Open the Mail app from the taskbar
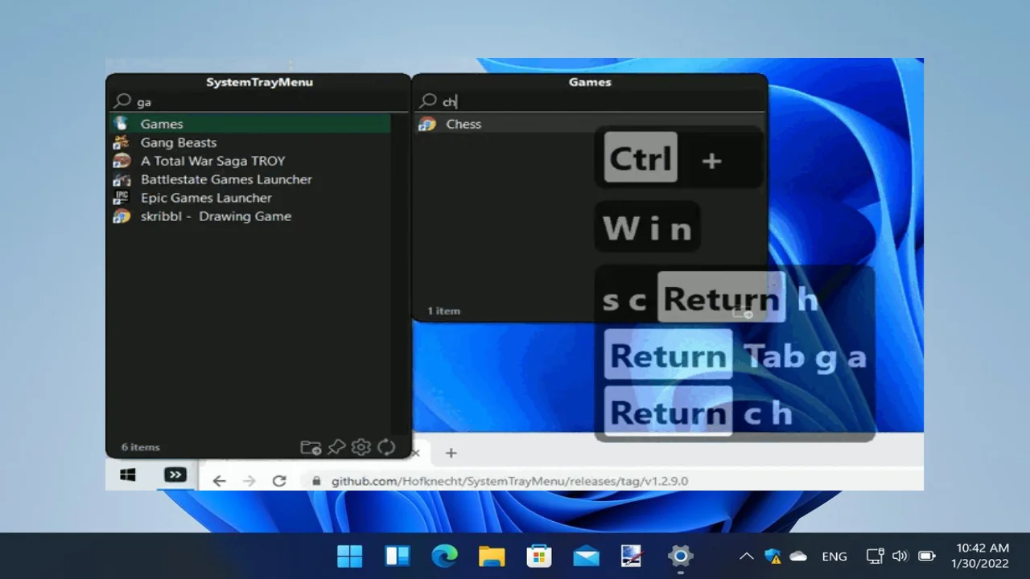The height and width of the screenshot is (579, 1030). [x=586, y=556]
